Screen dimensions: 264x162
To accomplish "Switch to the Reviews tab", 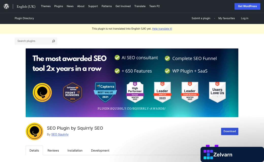I will (x=53, y=150).
